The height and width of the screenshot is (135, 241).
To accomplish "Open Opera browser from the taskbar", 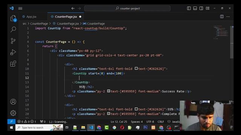I will pos(122,127).
